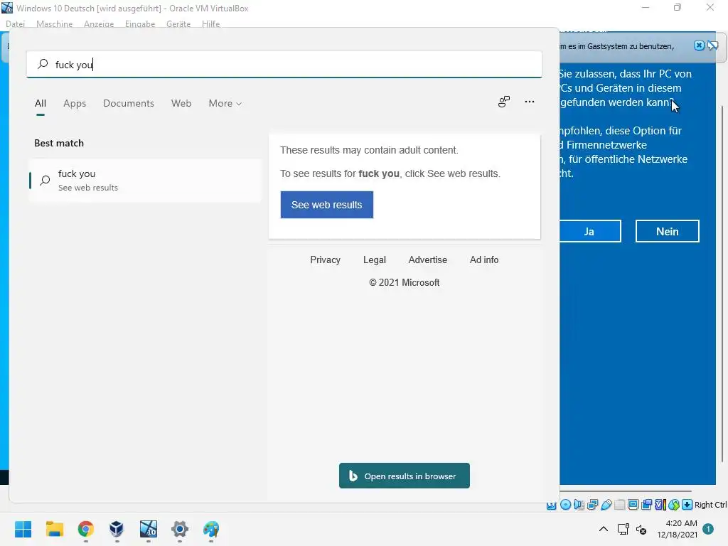Click the muted volume tray icon
This screenshot has width=728, height=546.
point(641,529)
